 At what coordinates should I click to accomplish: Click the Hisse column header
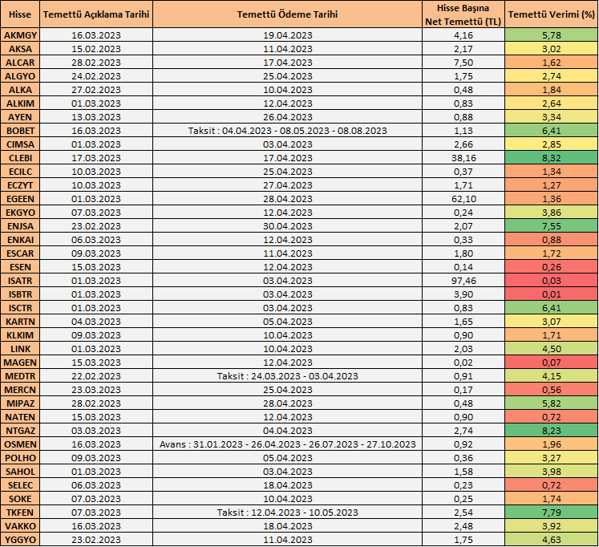click(x=20, y=14)
